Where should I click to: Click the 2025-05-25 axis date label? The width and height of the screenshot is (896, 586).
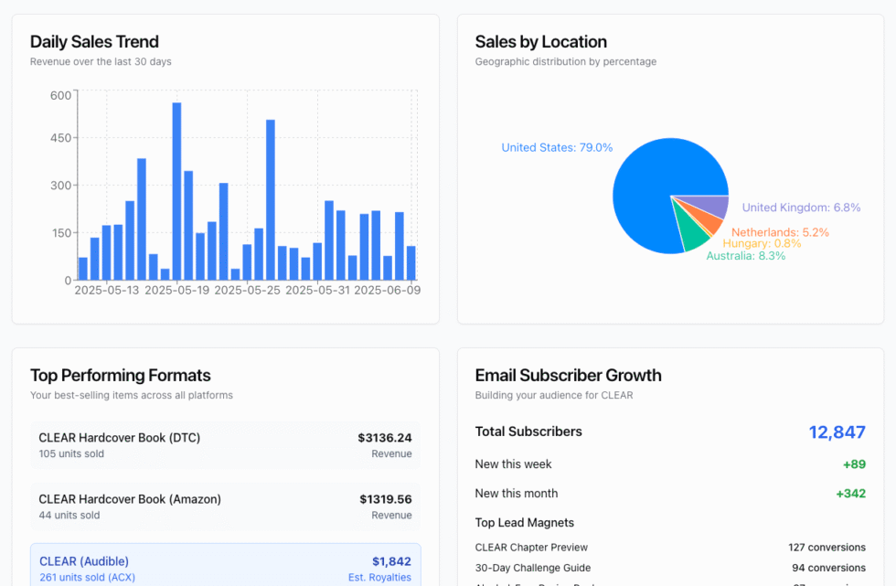(247, 290)
